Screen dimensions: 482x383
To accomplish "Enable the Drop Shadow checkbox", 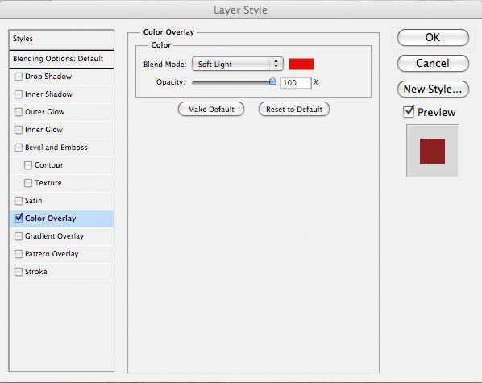I will coord(19,77).
